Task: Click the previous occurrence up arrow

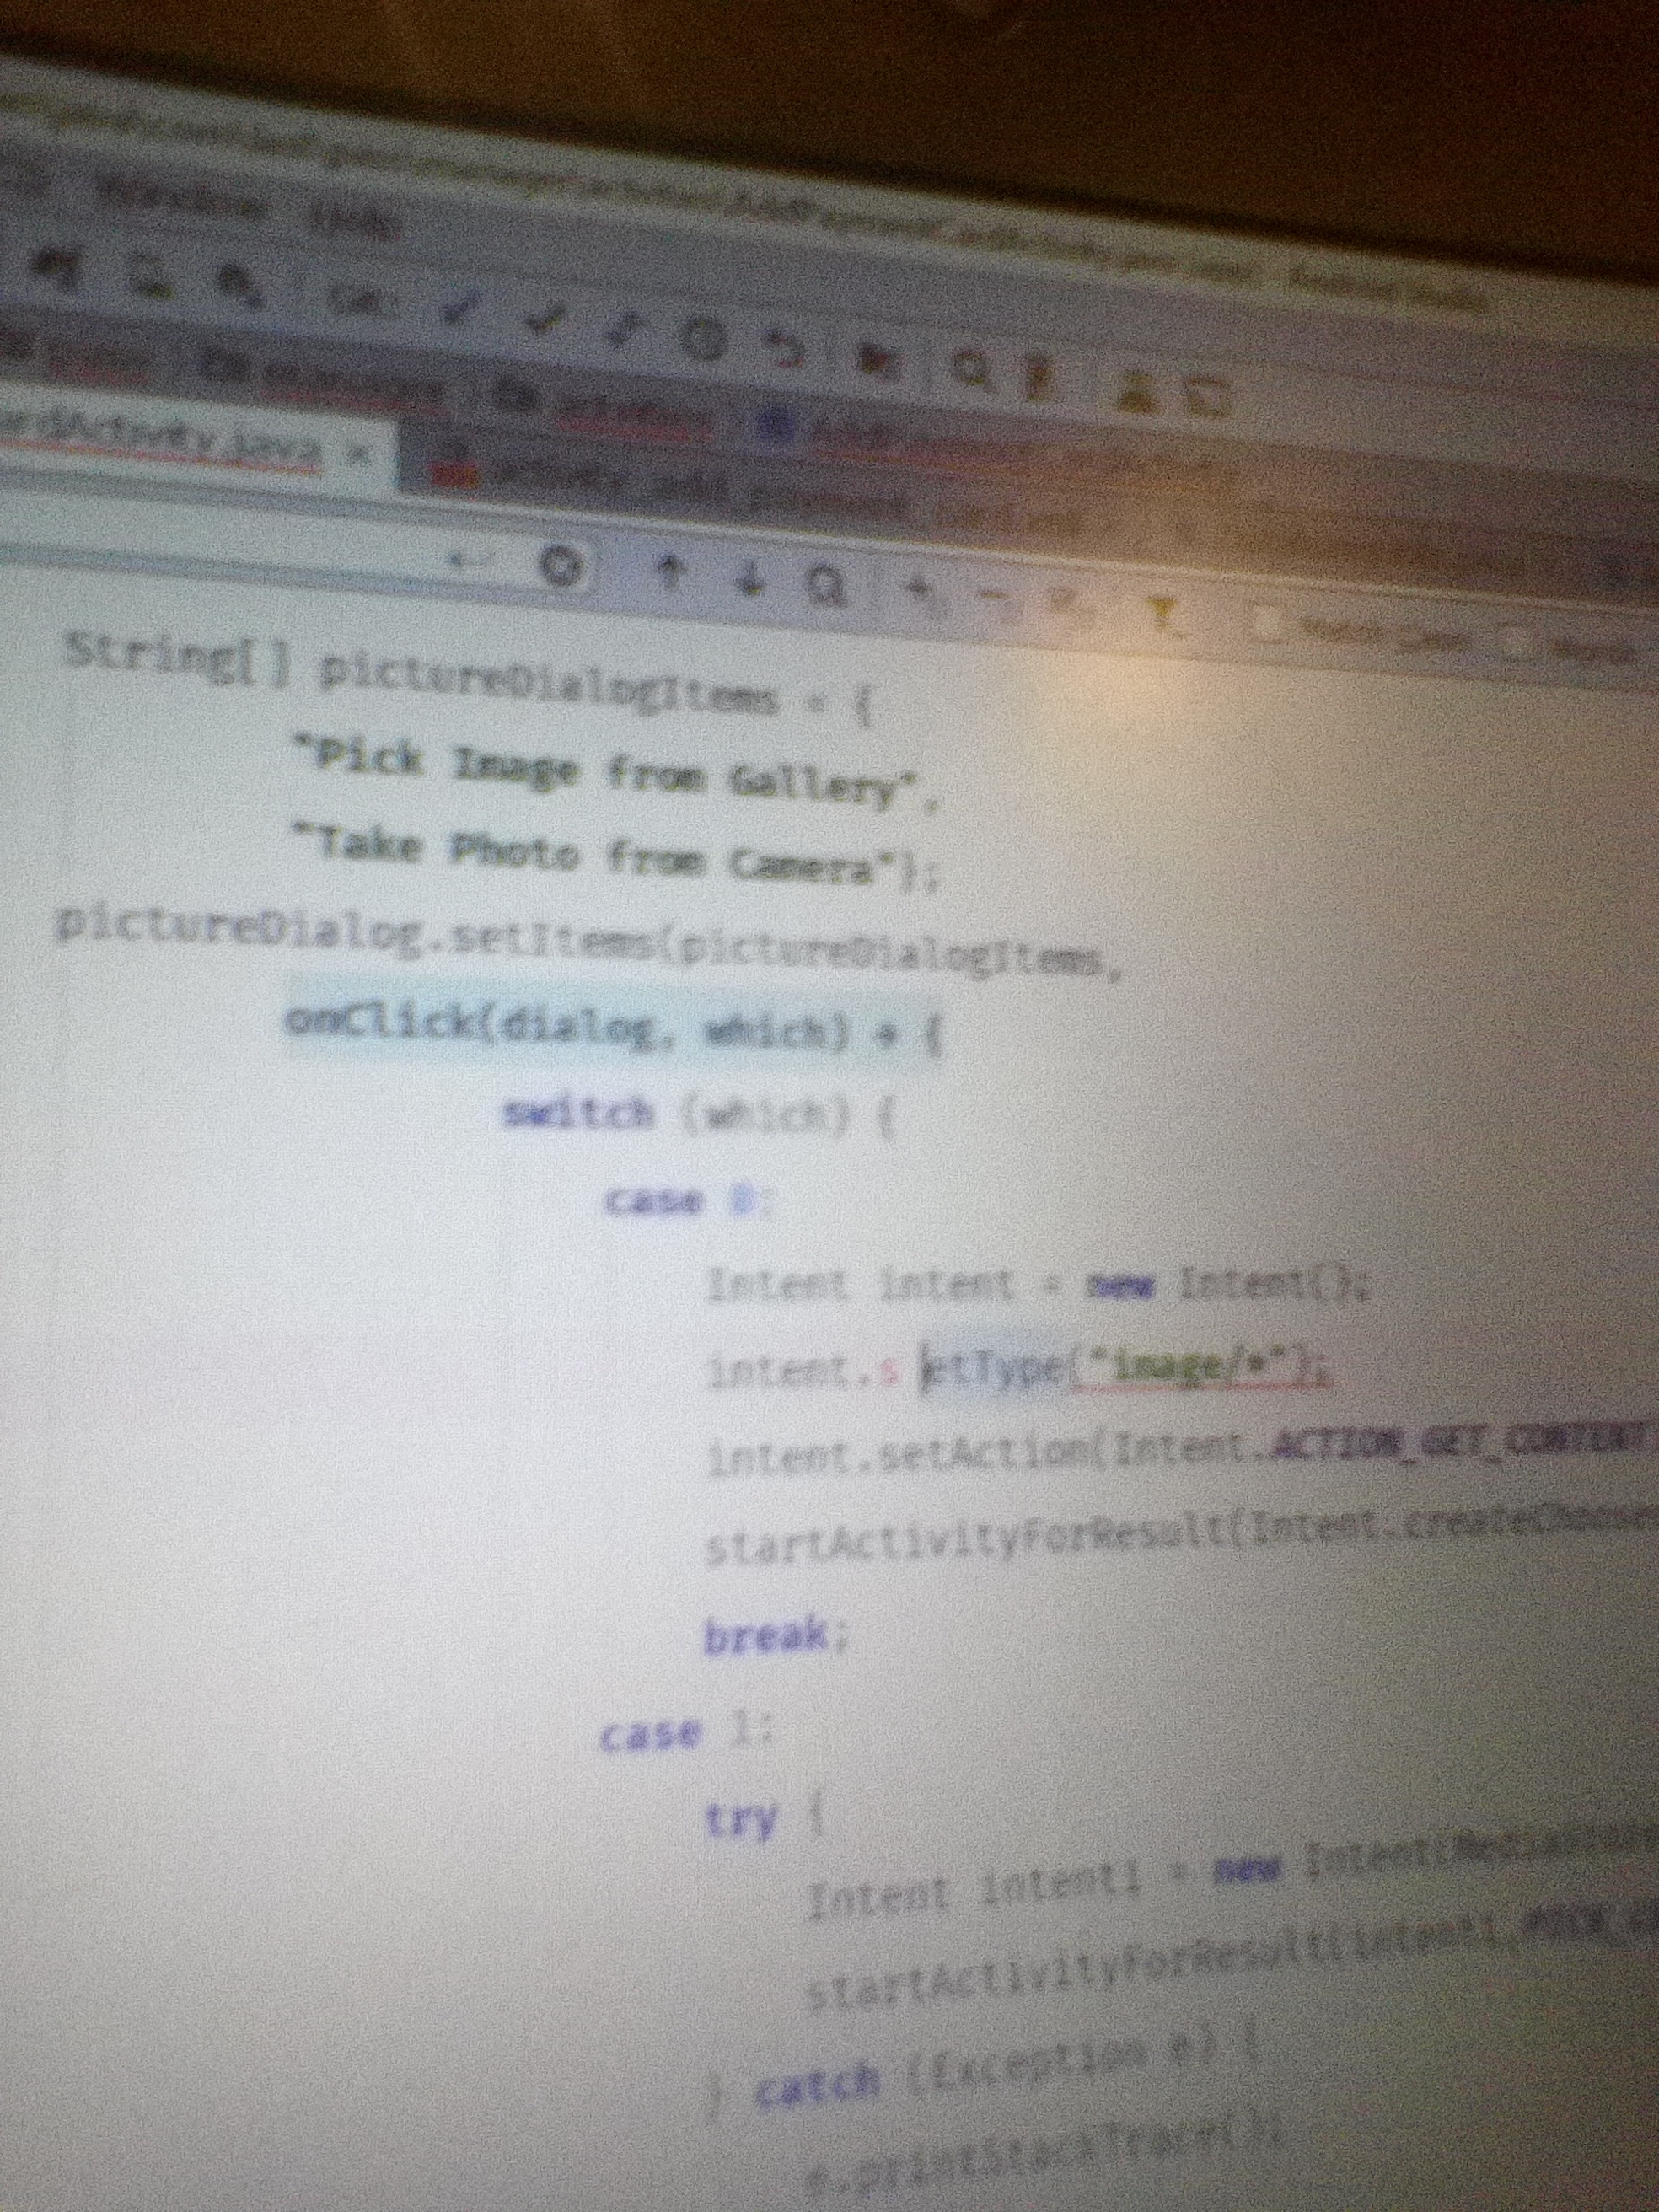Action: 673,571
